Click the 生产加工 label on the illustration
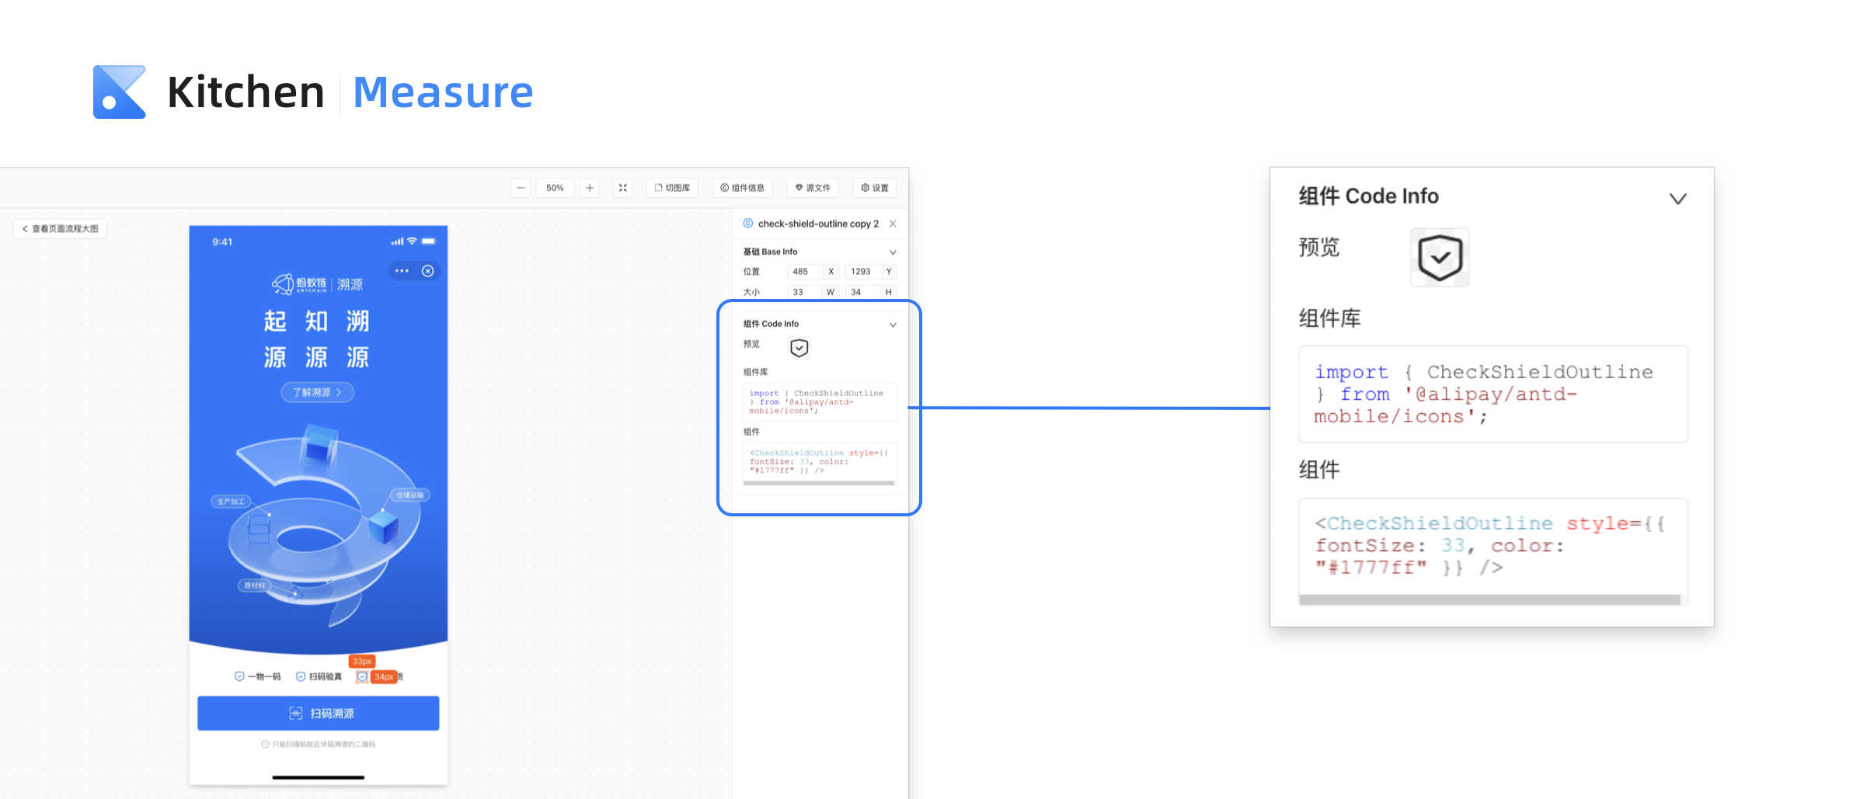Image resolution: width=1874 pixels, height=799 pixels. 231,502
